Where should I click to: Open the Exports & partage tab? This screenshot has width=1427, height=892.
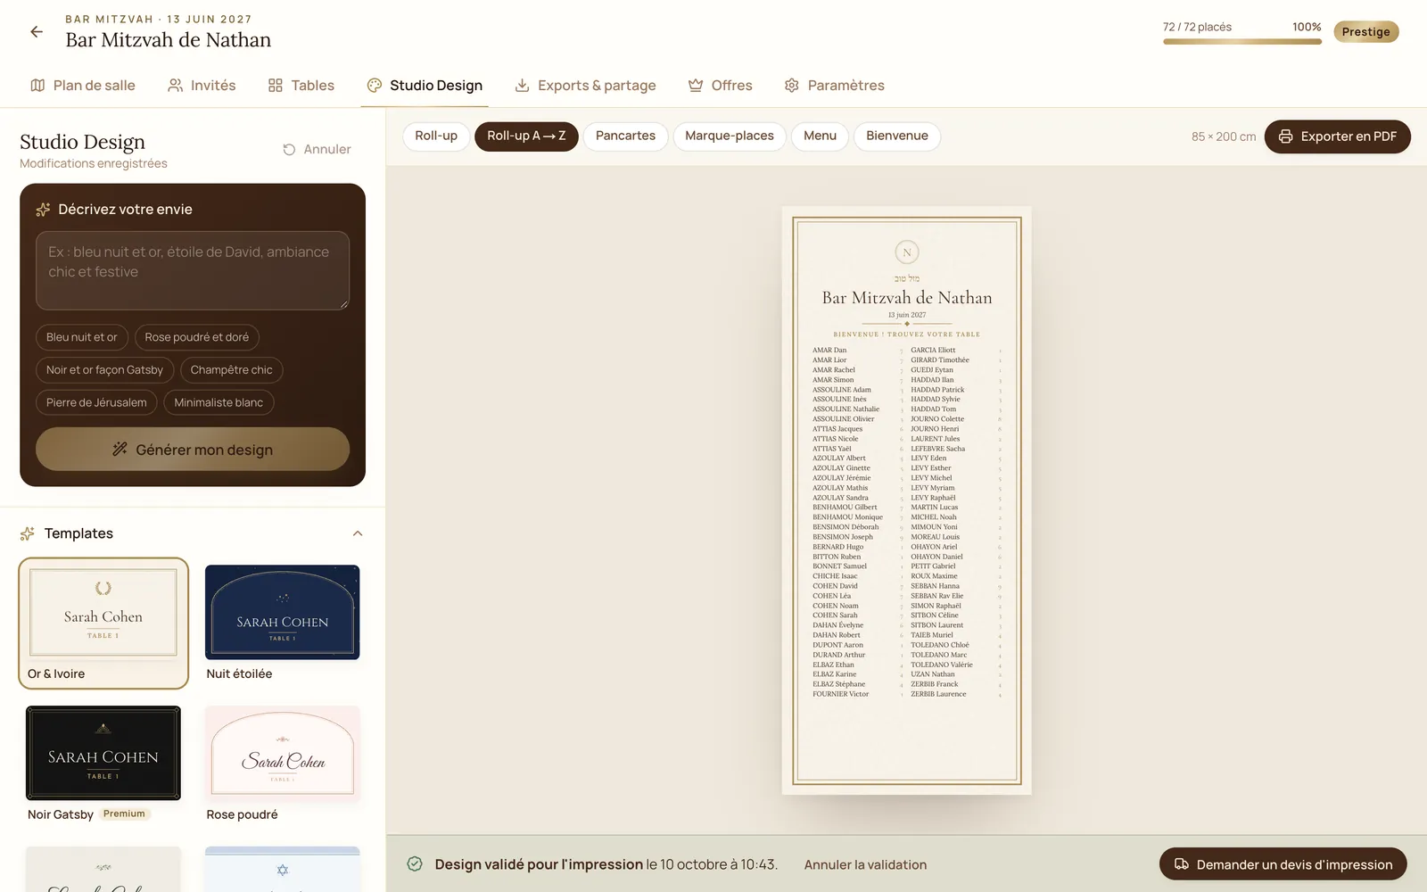586,86
